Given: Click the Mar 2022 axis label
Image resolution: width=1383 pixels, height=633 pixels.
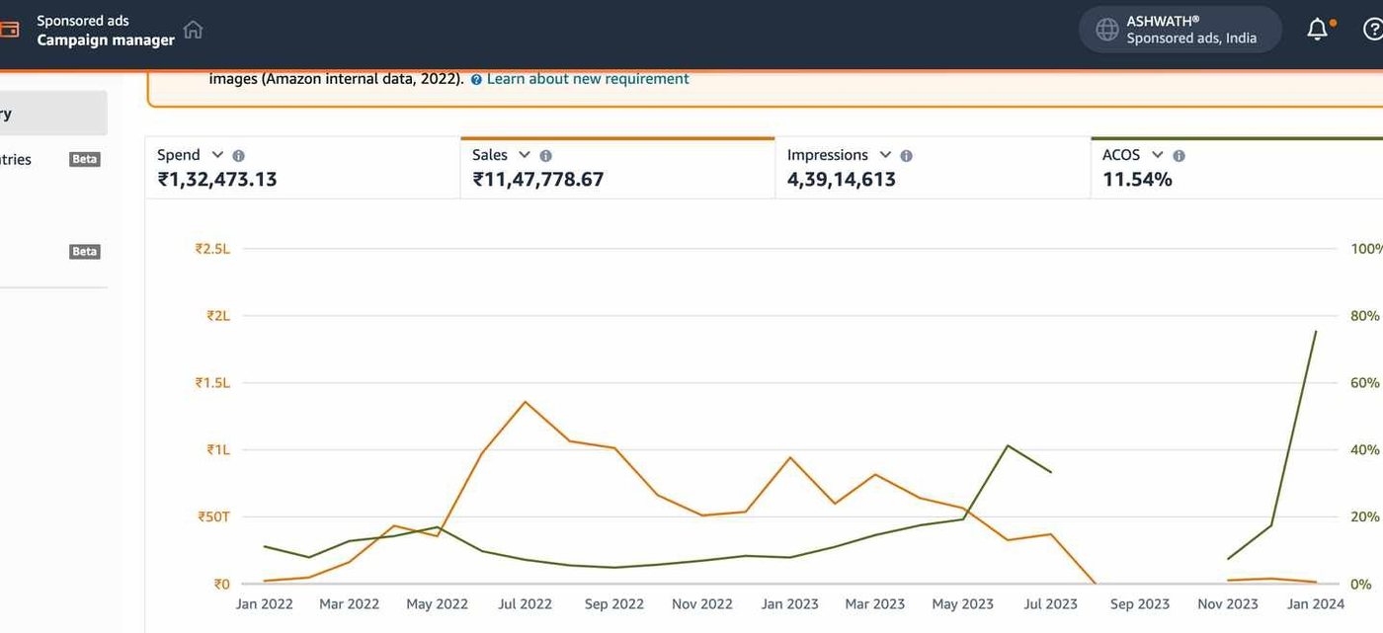Looking at the screenshot, I should click(x=349, y=604).
